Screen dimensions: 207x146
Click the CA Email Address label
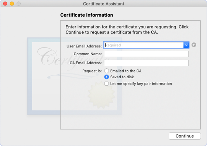point(86,63)
